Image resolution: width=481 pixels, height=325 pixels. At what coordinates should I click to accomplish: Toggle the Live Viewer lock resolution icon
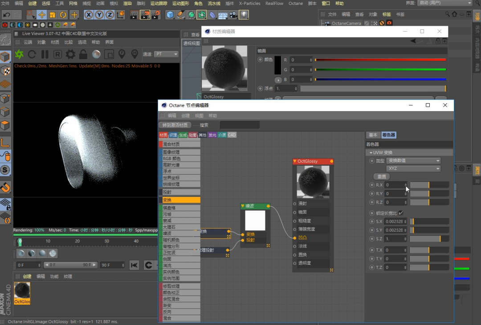click(83, 55)
